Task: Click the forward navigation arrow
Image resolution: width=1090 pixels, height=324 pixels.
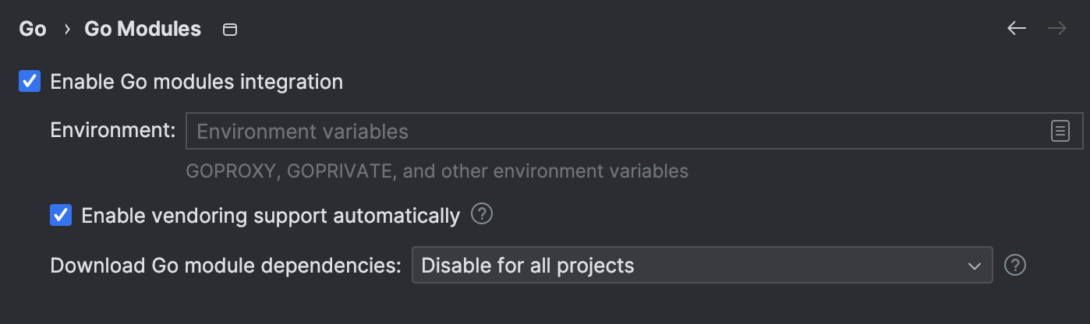Action: (1057, 29)
